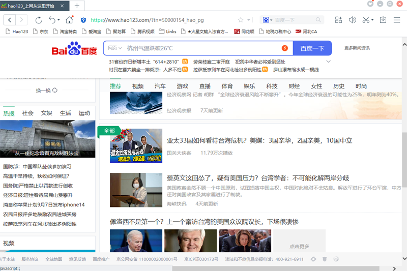This screenshot has height=271, width=407.
Task: Click the undo/restore closed tab arrow
Action: (52, 20)
